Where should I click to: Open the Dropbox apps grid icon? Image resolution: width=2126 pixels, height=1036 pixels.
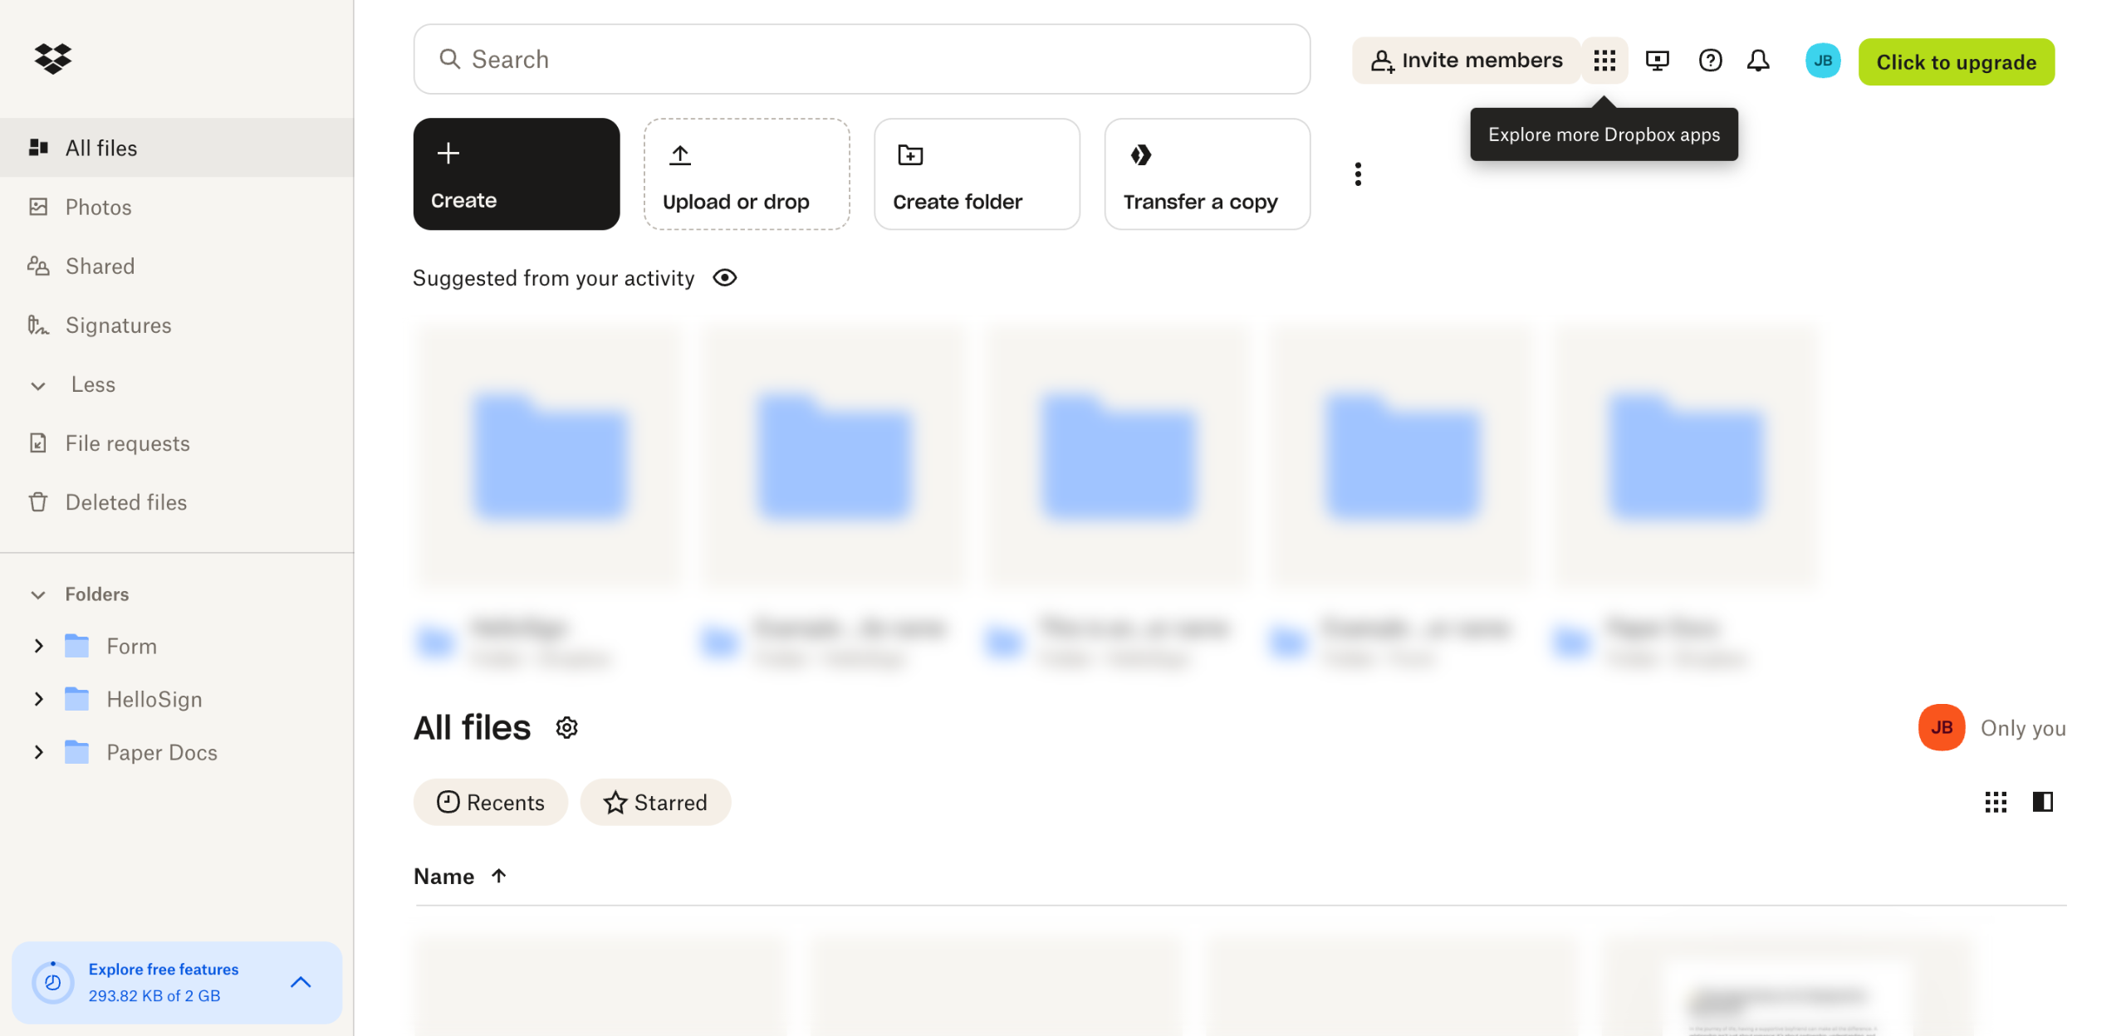1604,61
